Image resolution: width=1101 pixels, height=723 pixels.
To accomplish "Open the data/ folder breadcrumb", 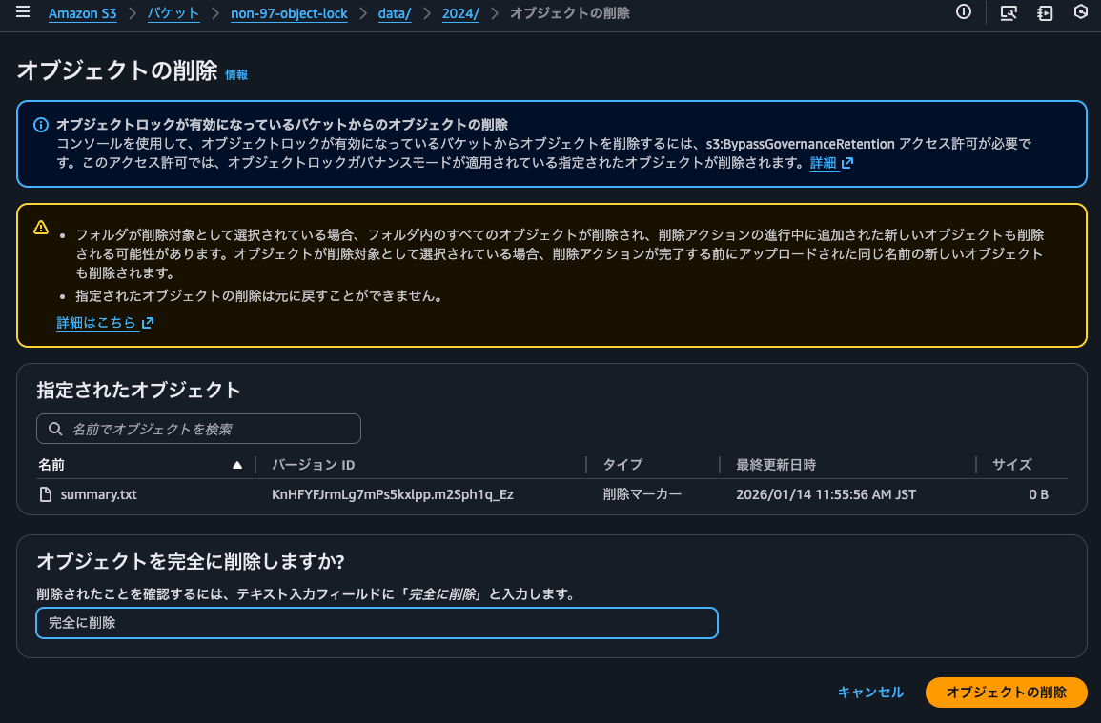I will click(x=394, y=13).
